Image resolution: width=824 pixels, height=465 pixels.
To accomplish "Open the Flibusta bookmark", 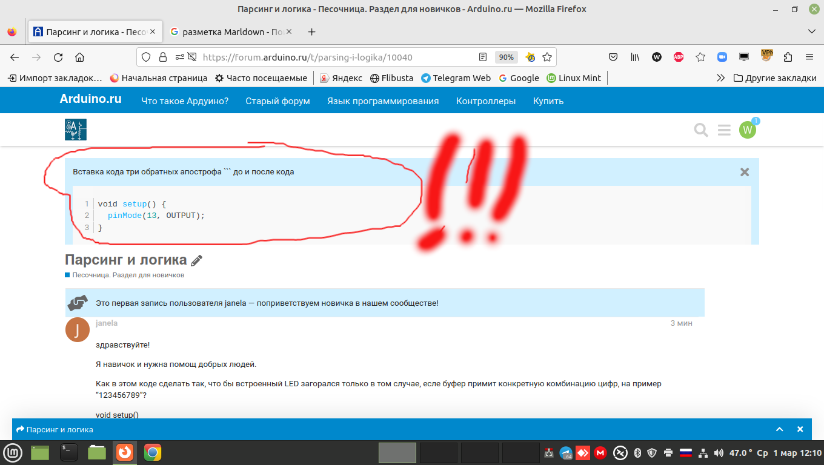I will pyautogui.click(x=391, y=77).
